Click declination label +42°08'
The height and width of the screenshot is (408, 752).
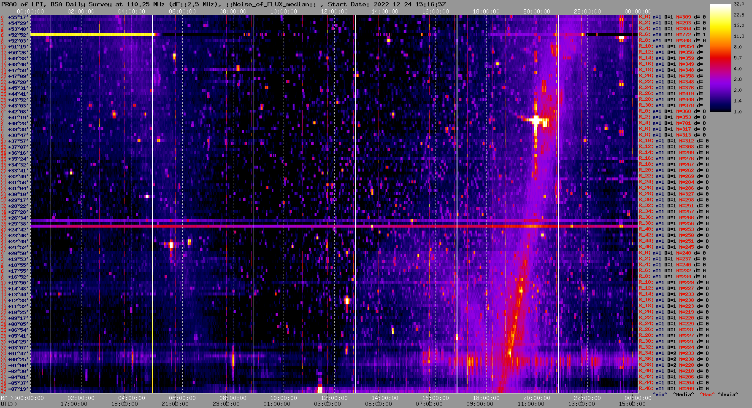pyautogui.click(x=18, y=112)
